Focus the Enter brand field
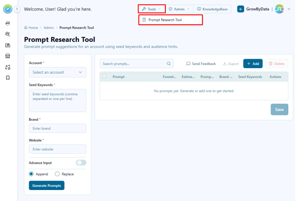Viewport: 295px width, 201px height. click(58, 128)
